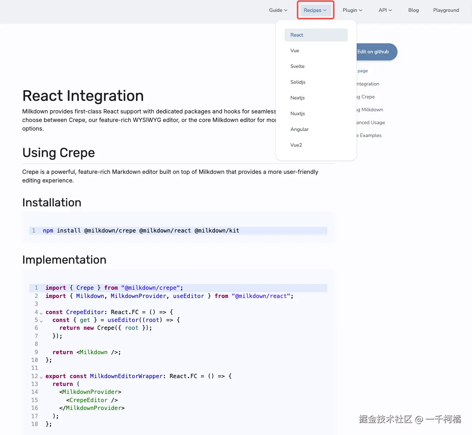
Task: Click the 'export const MilkdownEditorWrapper' line
Action: (x=139, y=376)
